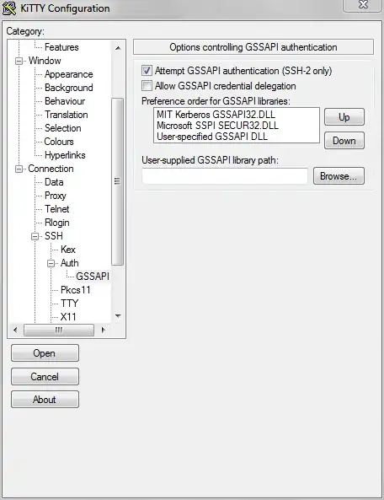The image size is (384, 500).
Task: Select the TTY category
Action: pos(69,304)
